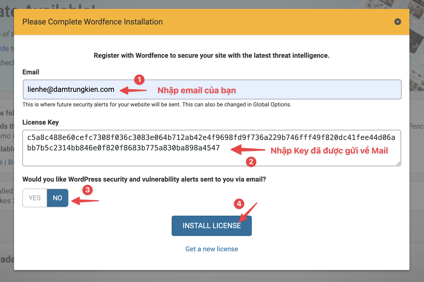This screenshot has width=424, height=282.
Task: Click the 'Email' field label
Action: click(x=31, y=72)
